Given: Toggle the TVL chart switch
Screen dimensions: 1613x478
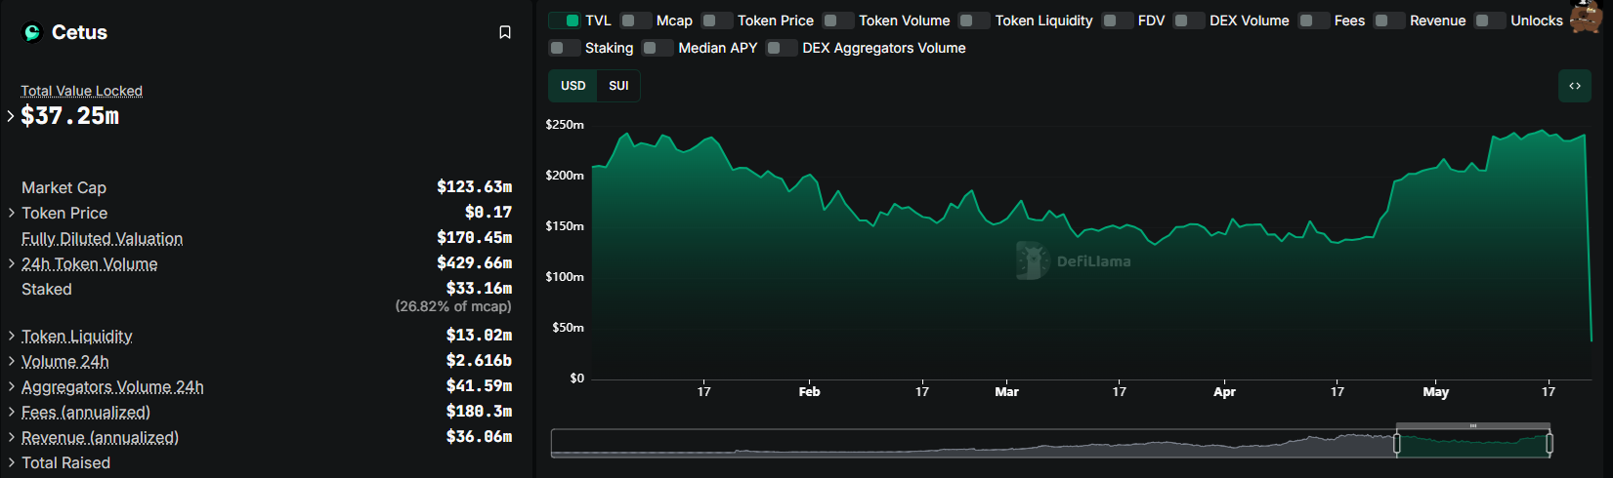Looking at the screenshot, I should pos(565,20).
